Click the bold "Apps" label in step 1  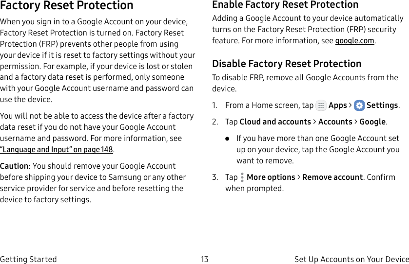(337, 106)
